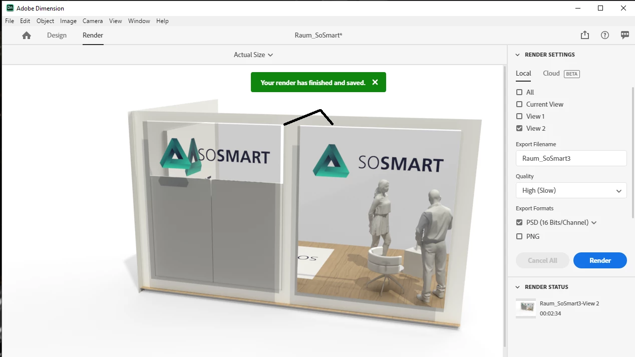Screen dimensions: 635x357
Task: Click the Raum_SoSmart3-View 2 status entry text
Action: 569,303
